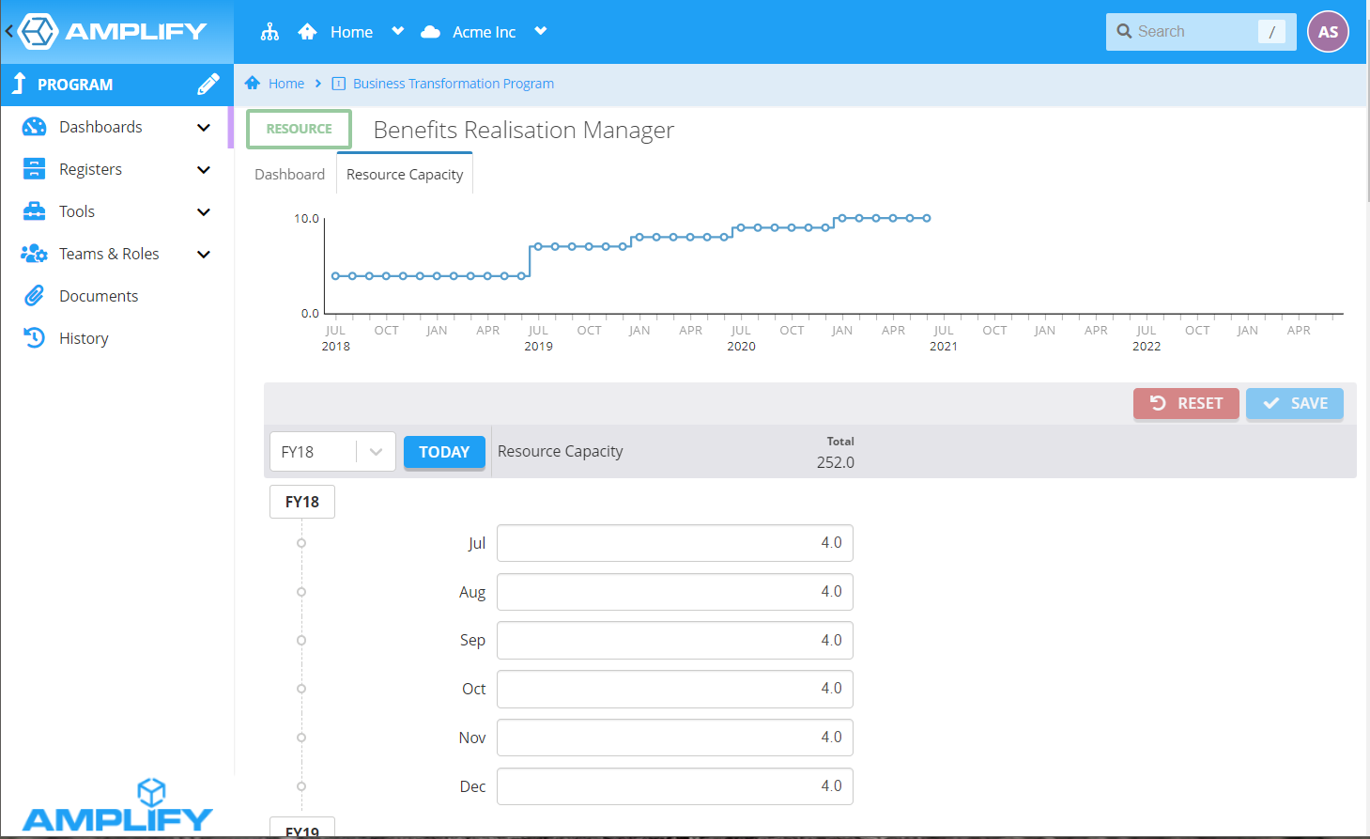Select the Resource Capacity tab
Image resolution: width=1370 pixels, height=839 pixels.
click(x=405, y=175)
